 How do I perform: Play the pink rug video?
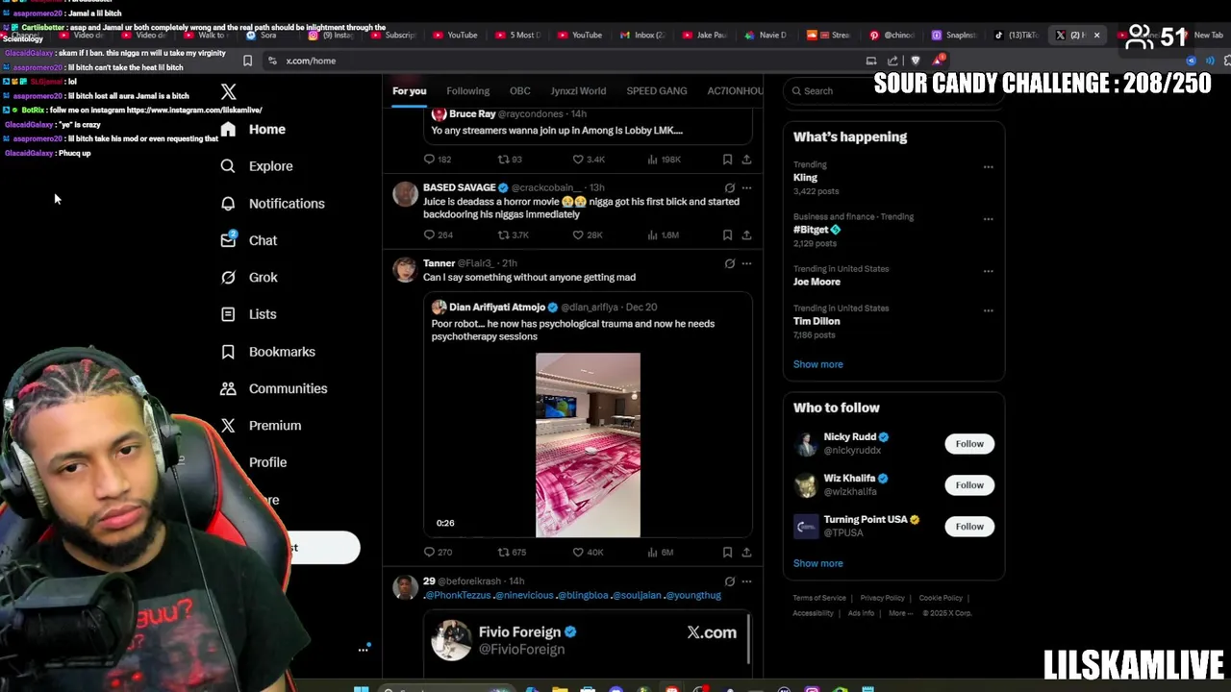tap(588, 445)
